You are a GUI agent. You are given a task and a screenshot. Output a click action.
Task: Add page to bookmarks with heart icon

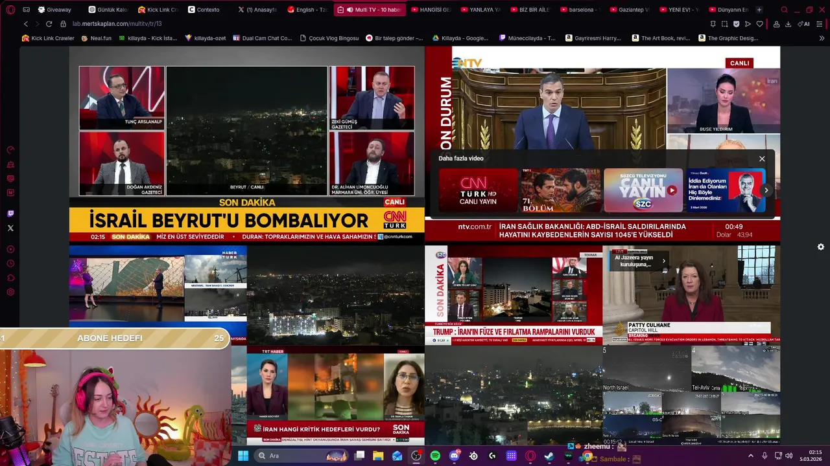coord(760,24)
